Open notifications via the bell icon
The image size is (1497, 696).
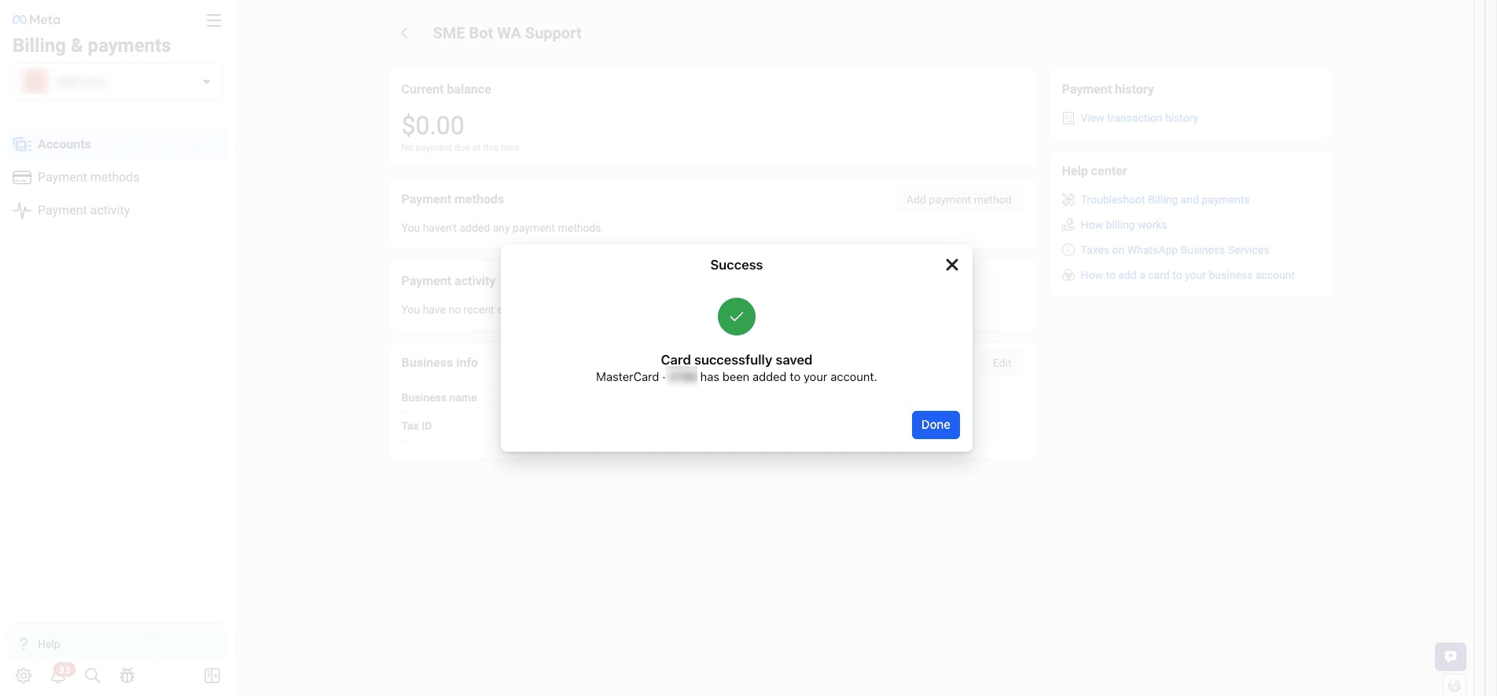[58, 676]
